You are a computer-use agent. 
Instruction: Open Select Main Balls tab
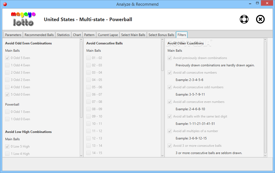(x=133, y=35)
